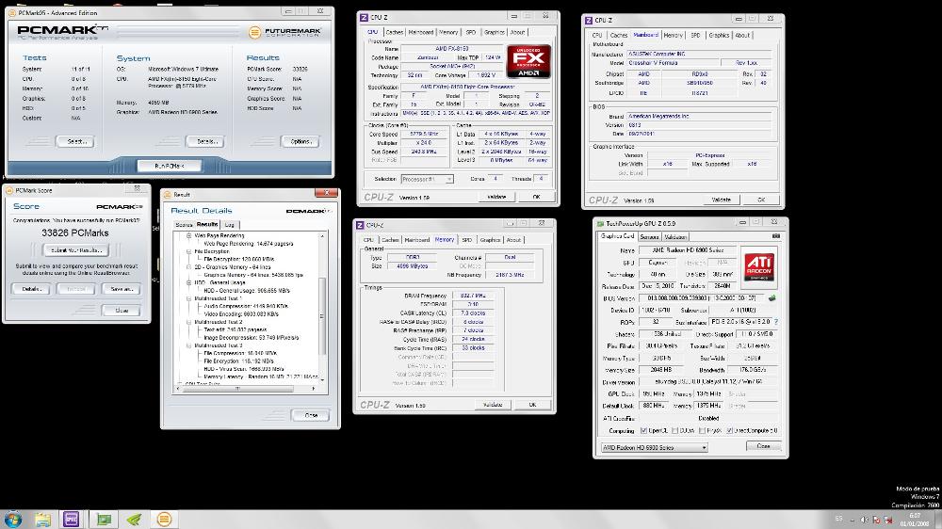The height and width of the screenshot is (529, 942).
Task: Click the BIOS save chip icon in GPU-Z
Action: coord(772,297)
